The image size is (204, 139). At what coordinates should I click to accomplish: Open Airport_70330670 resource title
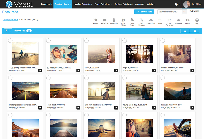pyautogui.click(x=130, y=68)
